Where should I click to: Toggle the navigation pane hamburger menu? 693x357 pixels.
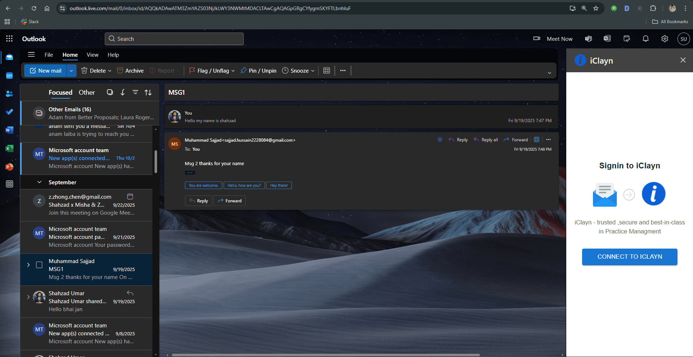[31, 55]
